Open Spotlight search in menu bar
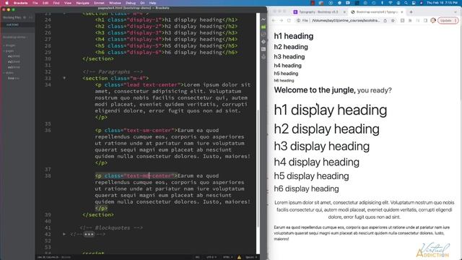 pos(406,3)
